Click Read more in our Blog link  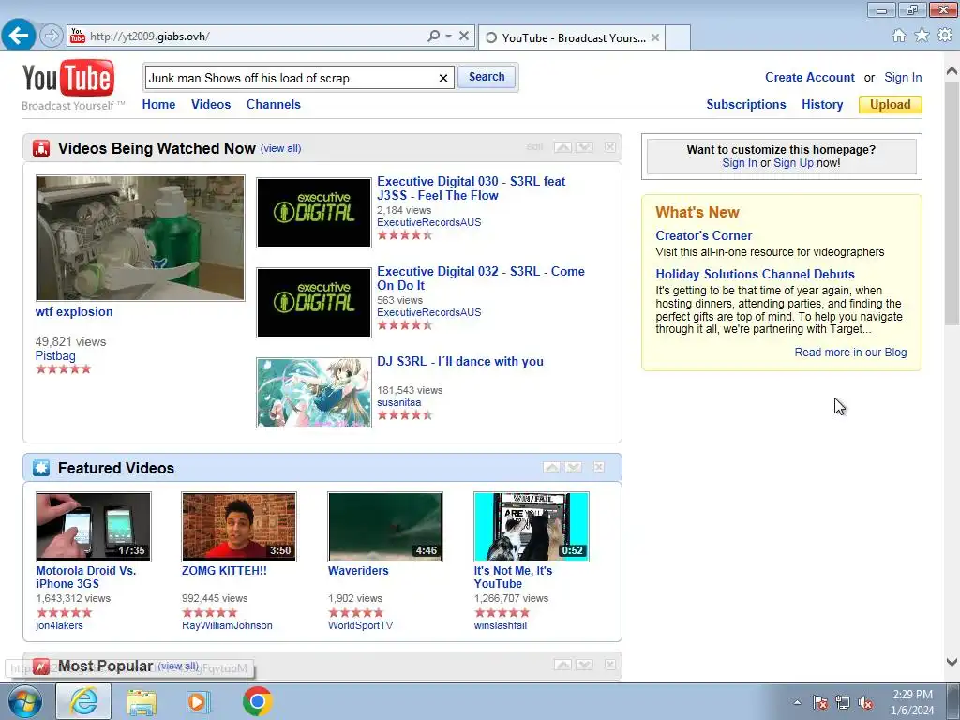850,352
